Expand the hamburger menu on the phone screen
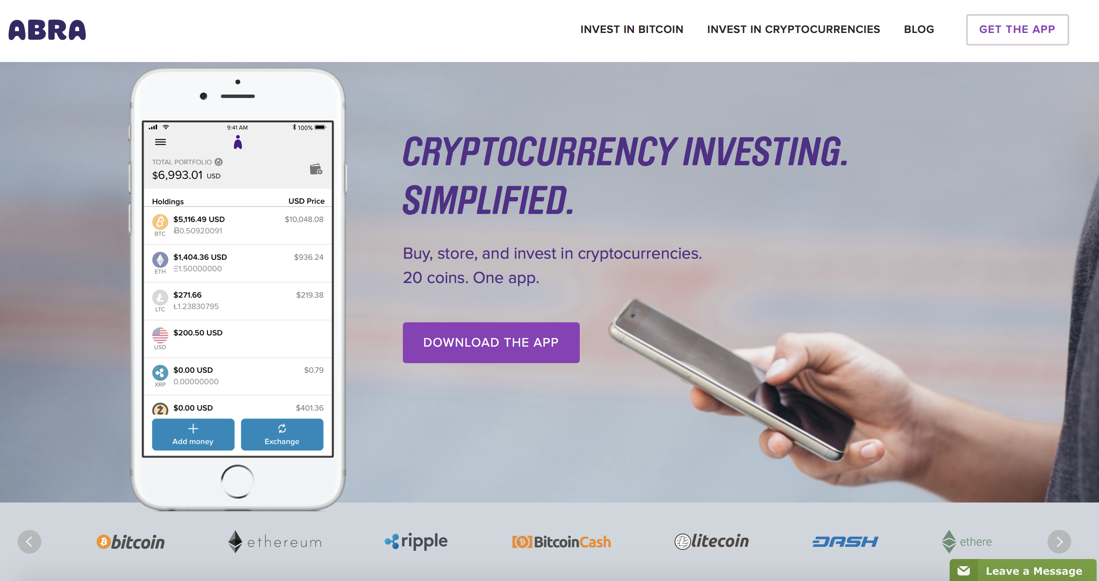 (161, 142)
